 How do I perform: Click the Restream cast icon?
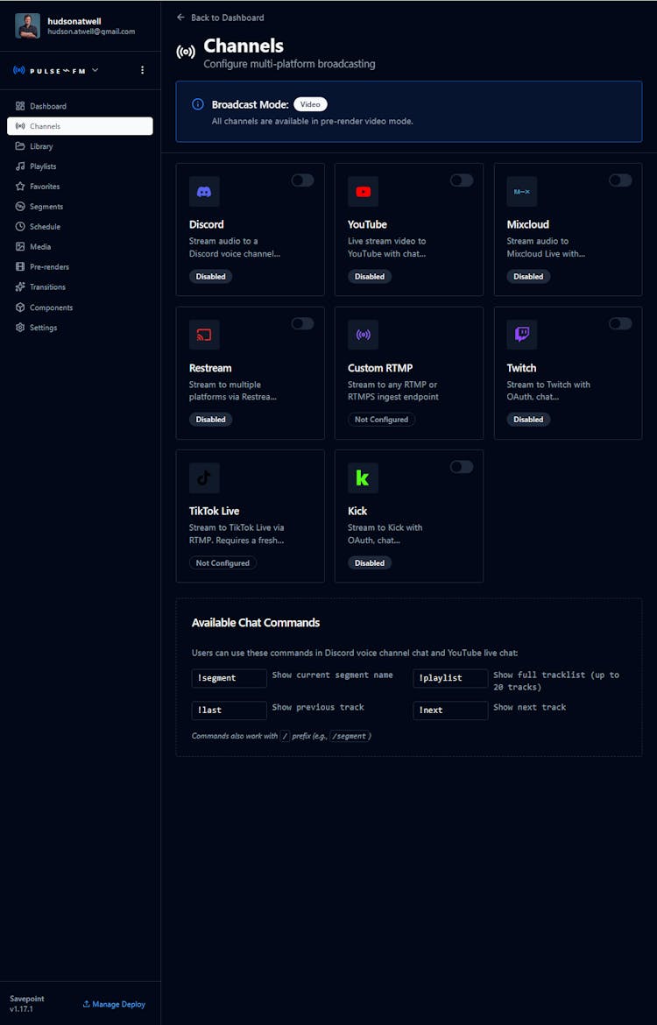[x=204, y=335]
